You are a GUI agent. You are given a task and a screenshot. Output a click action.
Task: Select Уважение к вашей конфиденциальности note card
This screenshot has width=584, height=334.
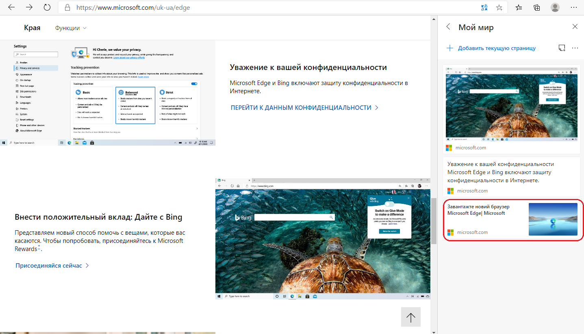pos(511,177)
